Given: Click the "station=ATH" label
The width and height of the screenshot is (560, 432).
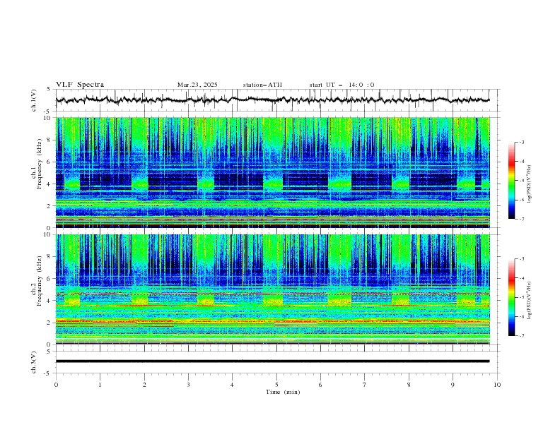Looking at the screenshot, I should pos(262,85).
